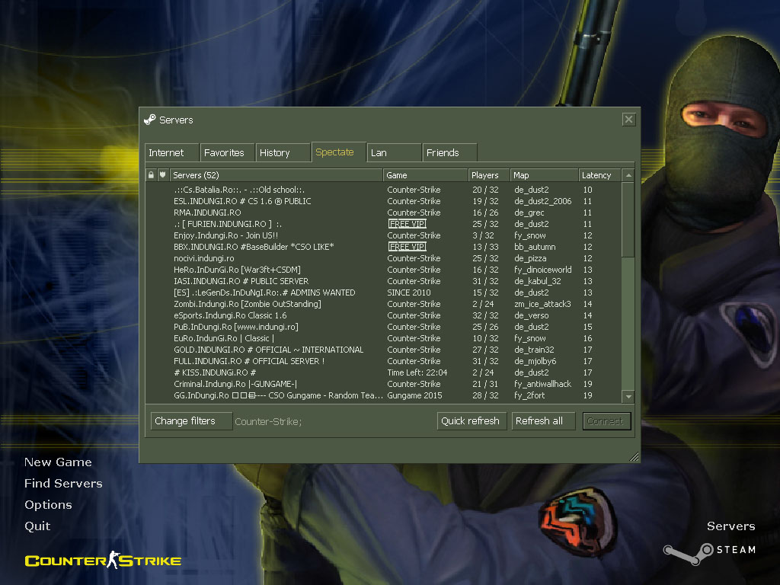Select the Spectate tab
This screenshot has width=780, height=585.
click(x=339, y=152)
